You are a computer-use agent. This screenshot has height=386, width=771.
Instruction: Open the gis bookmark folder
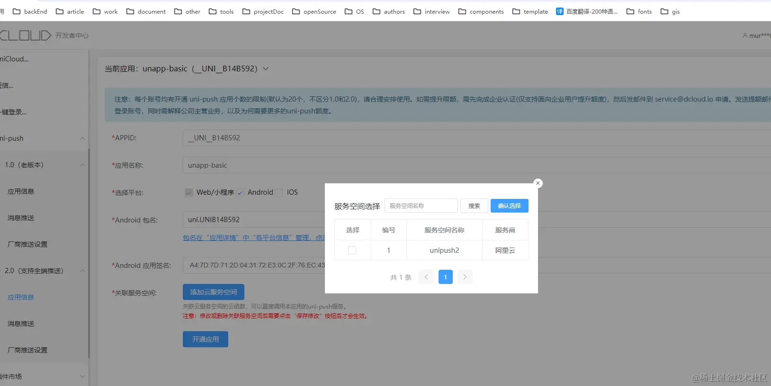(x=670, y=11)
